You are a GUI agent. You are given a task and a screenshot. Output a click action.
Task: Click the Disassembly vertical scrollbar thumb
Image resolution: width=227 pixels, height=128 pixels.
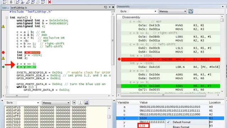222,20
